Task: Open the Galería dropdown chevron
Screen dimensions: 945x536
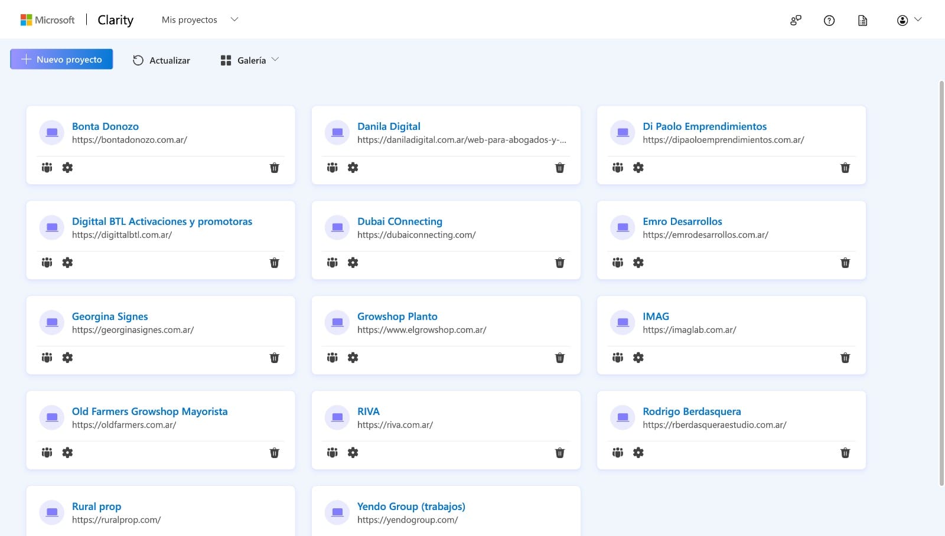Action: tap(275, 59)
